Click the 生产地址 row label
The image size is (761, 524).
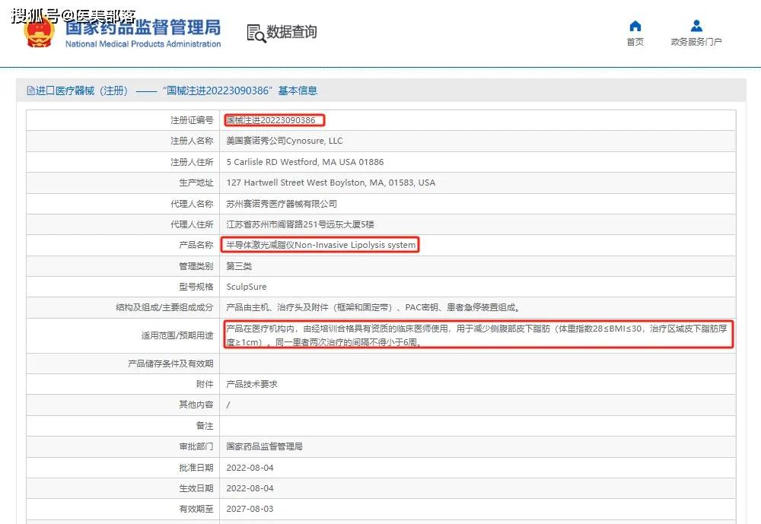(196, 183)
